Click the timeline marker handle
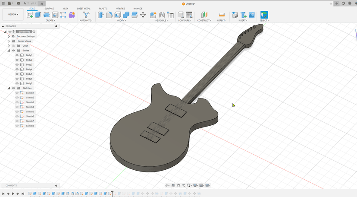357x197 pixels. (112, 192)
